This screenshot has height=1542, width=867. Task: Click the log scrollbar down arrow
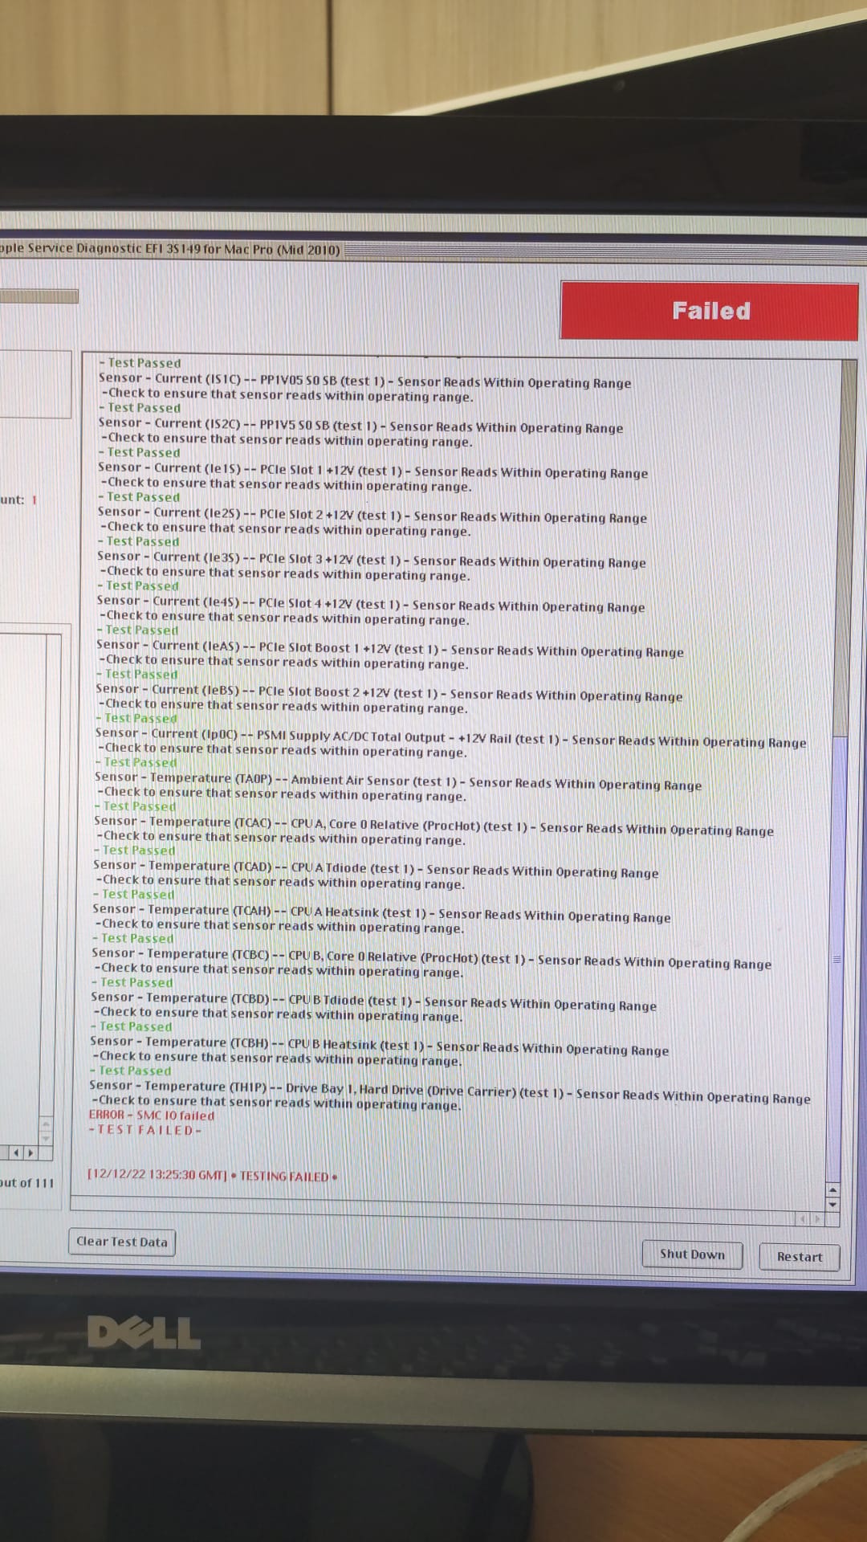[832, 1203]
